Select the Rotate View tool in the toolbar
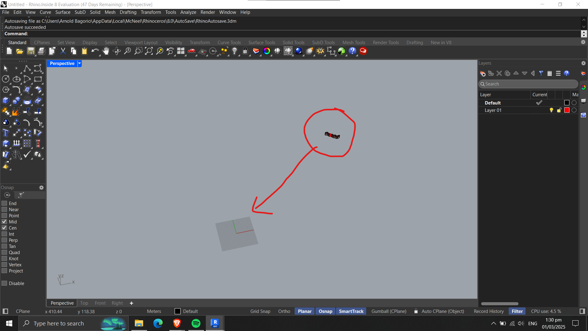The height and width of the screenshot is (331, 588). (x=117, y=51)
